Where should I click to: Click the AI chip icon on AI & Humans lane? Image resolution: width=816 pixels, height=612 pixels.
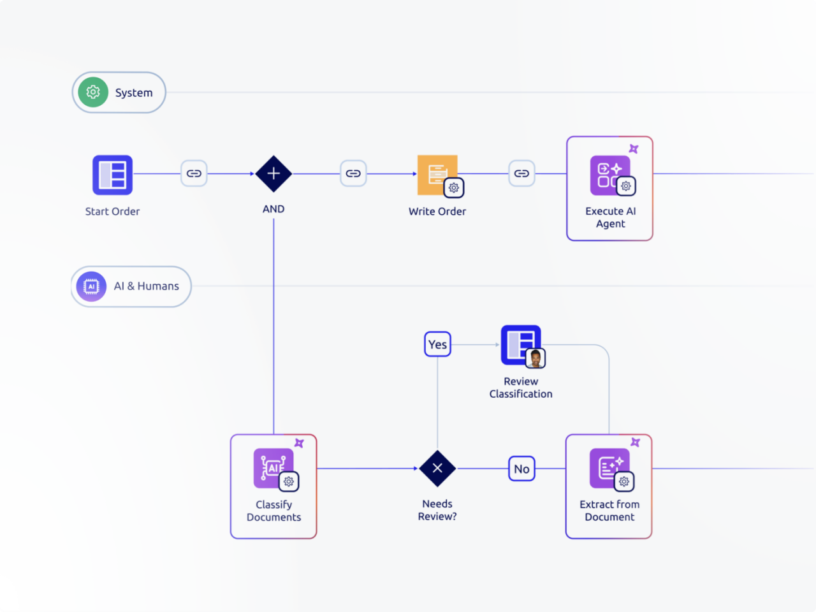coord(91,286)
